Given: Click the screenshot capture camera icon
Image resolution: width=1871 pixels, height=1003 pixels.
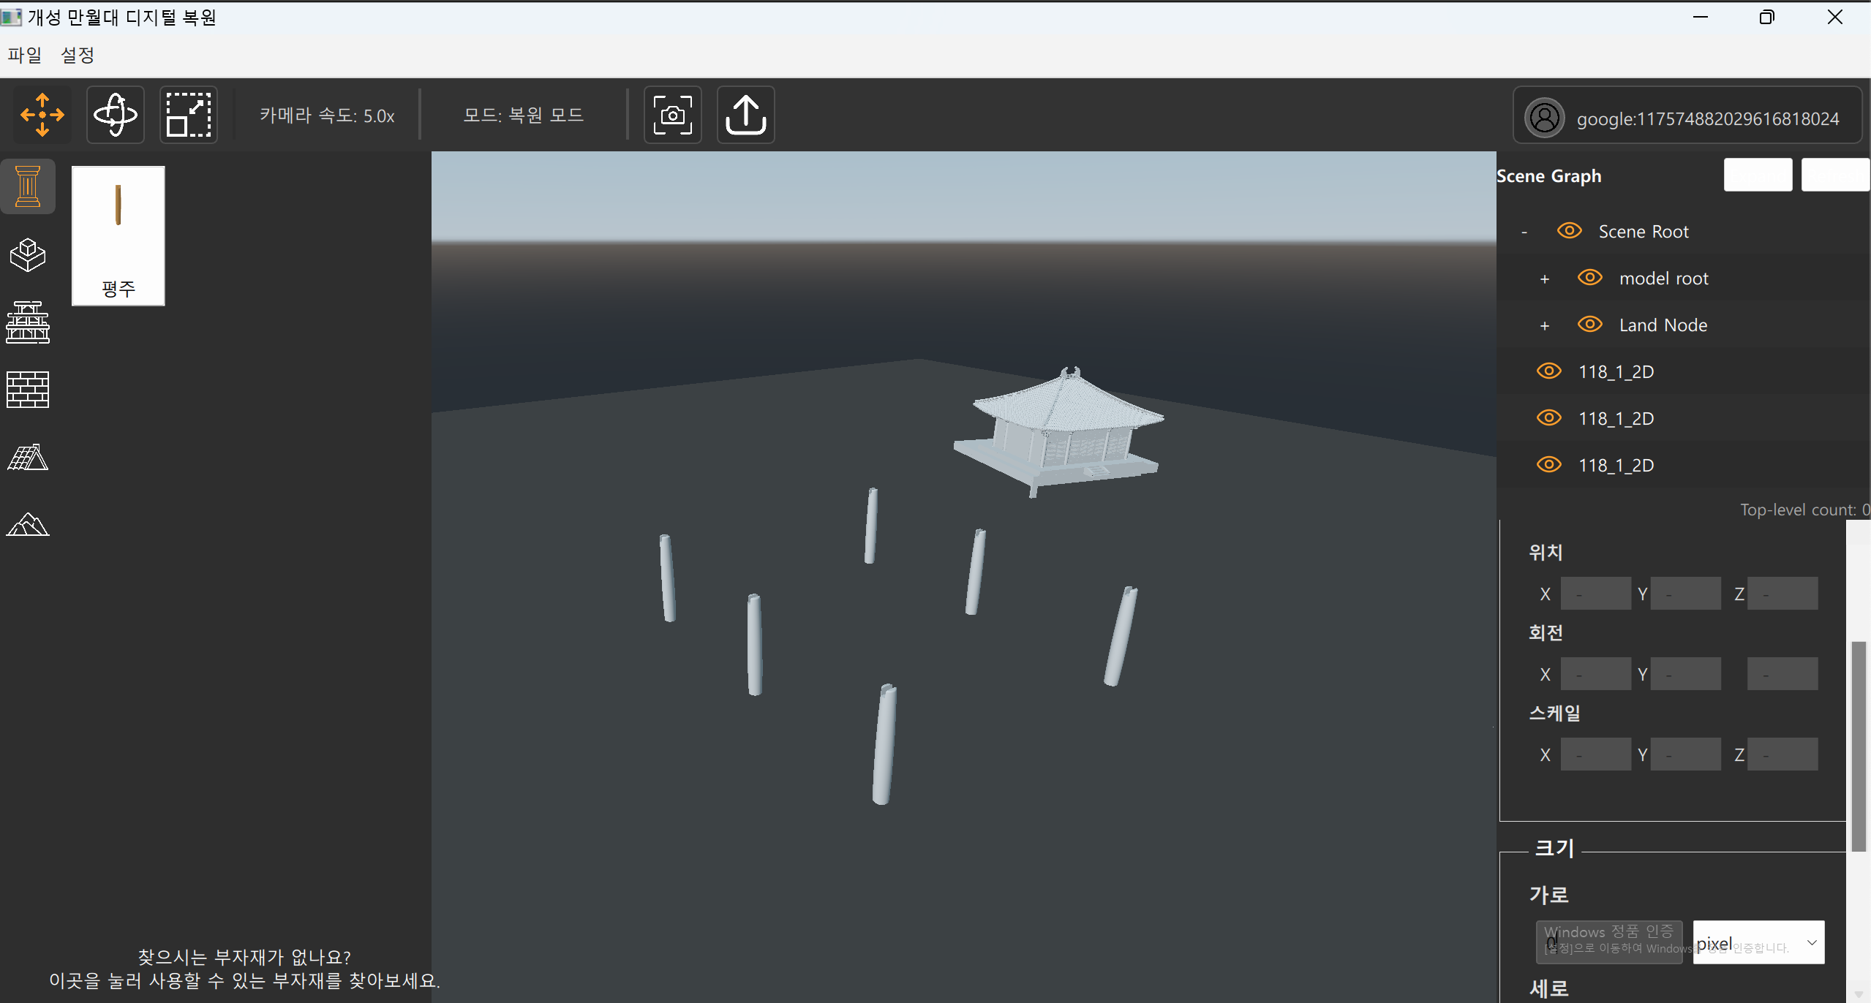Looking at the screenshot, I should pos(672,115).
